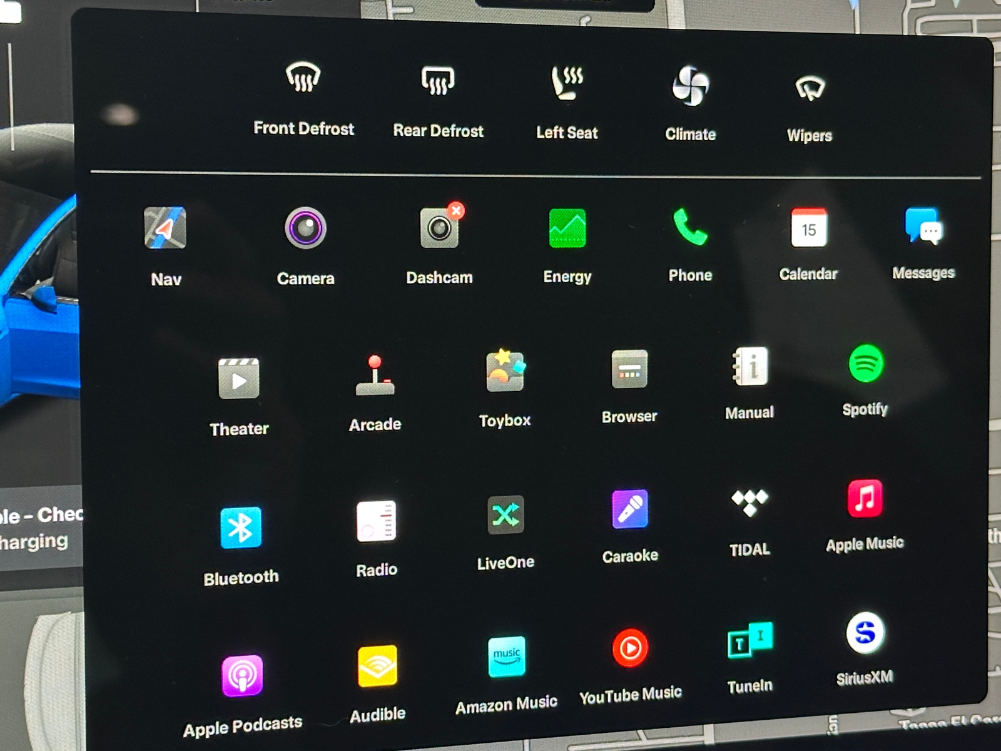Screen dimensions: 1001x751
Task: Open the Climate fan control
Action: (691, 86)
